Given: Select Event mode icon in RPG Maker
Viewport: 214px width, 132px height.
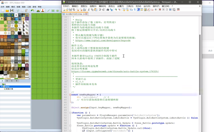Looking at the screenshot, I should 43,11.
